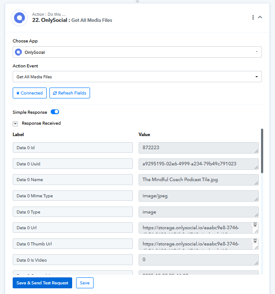Viewport: 275px width, 294px height.
Task: Click Save & Send Test Request
Action: [42, 283]
